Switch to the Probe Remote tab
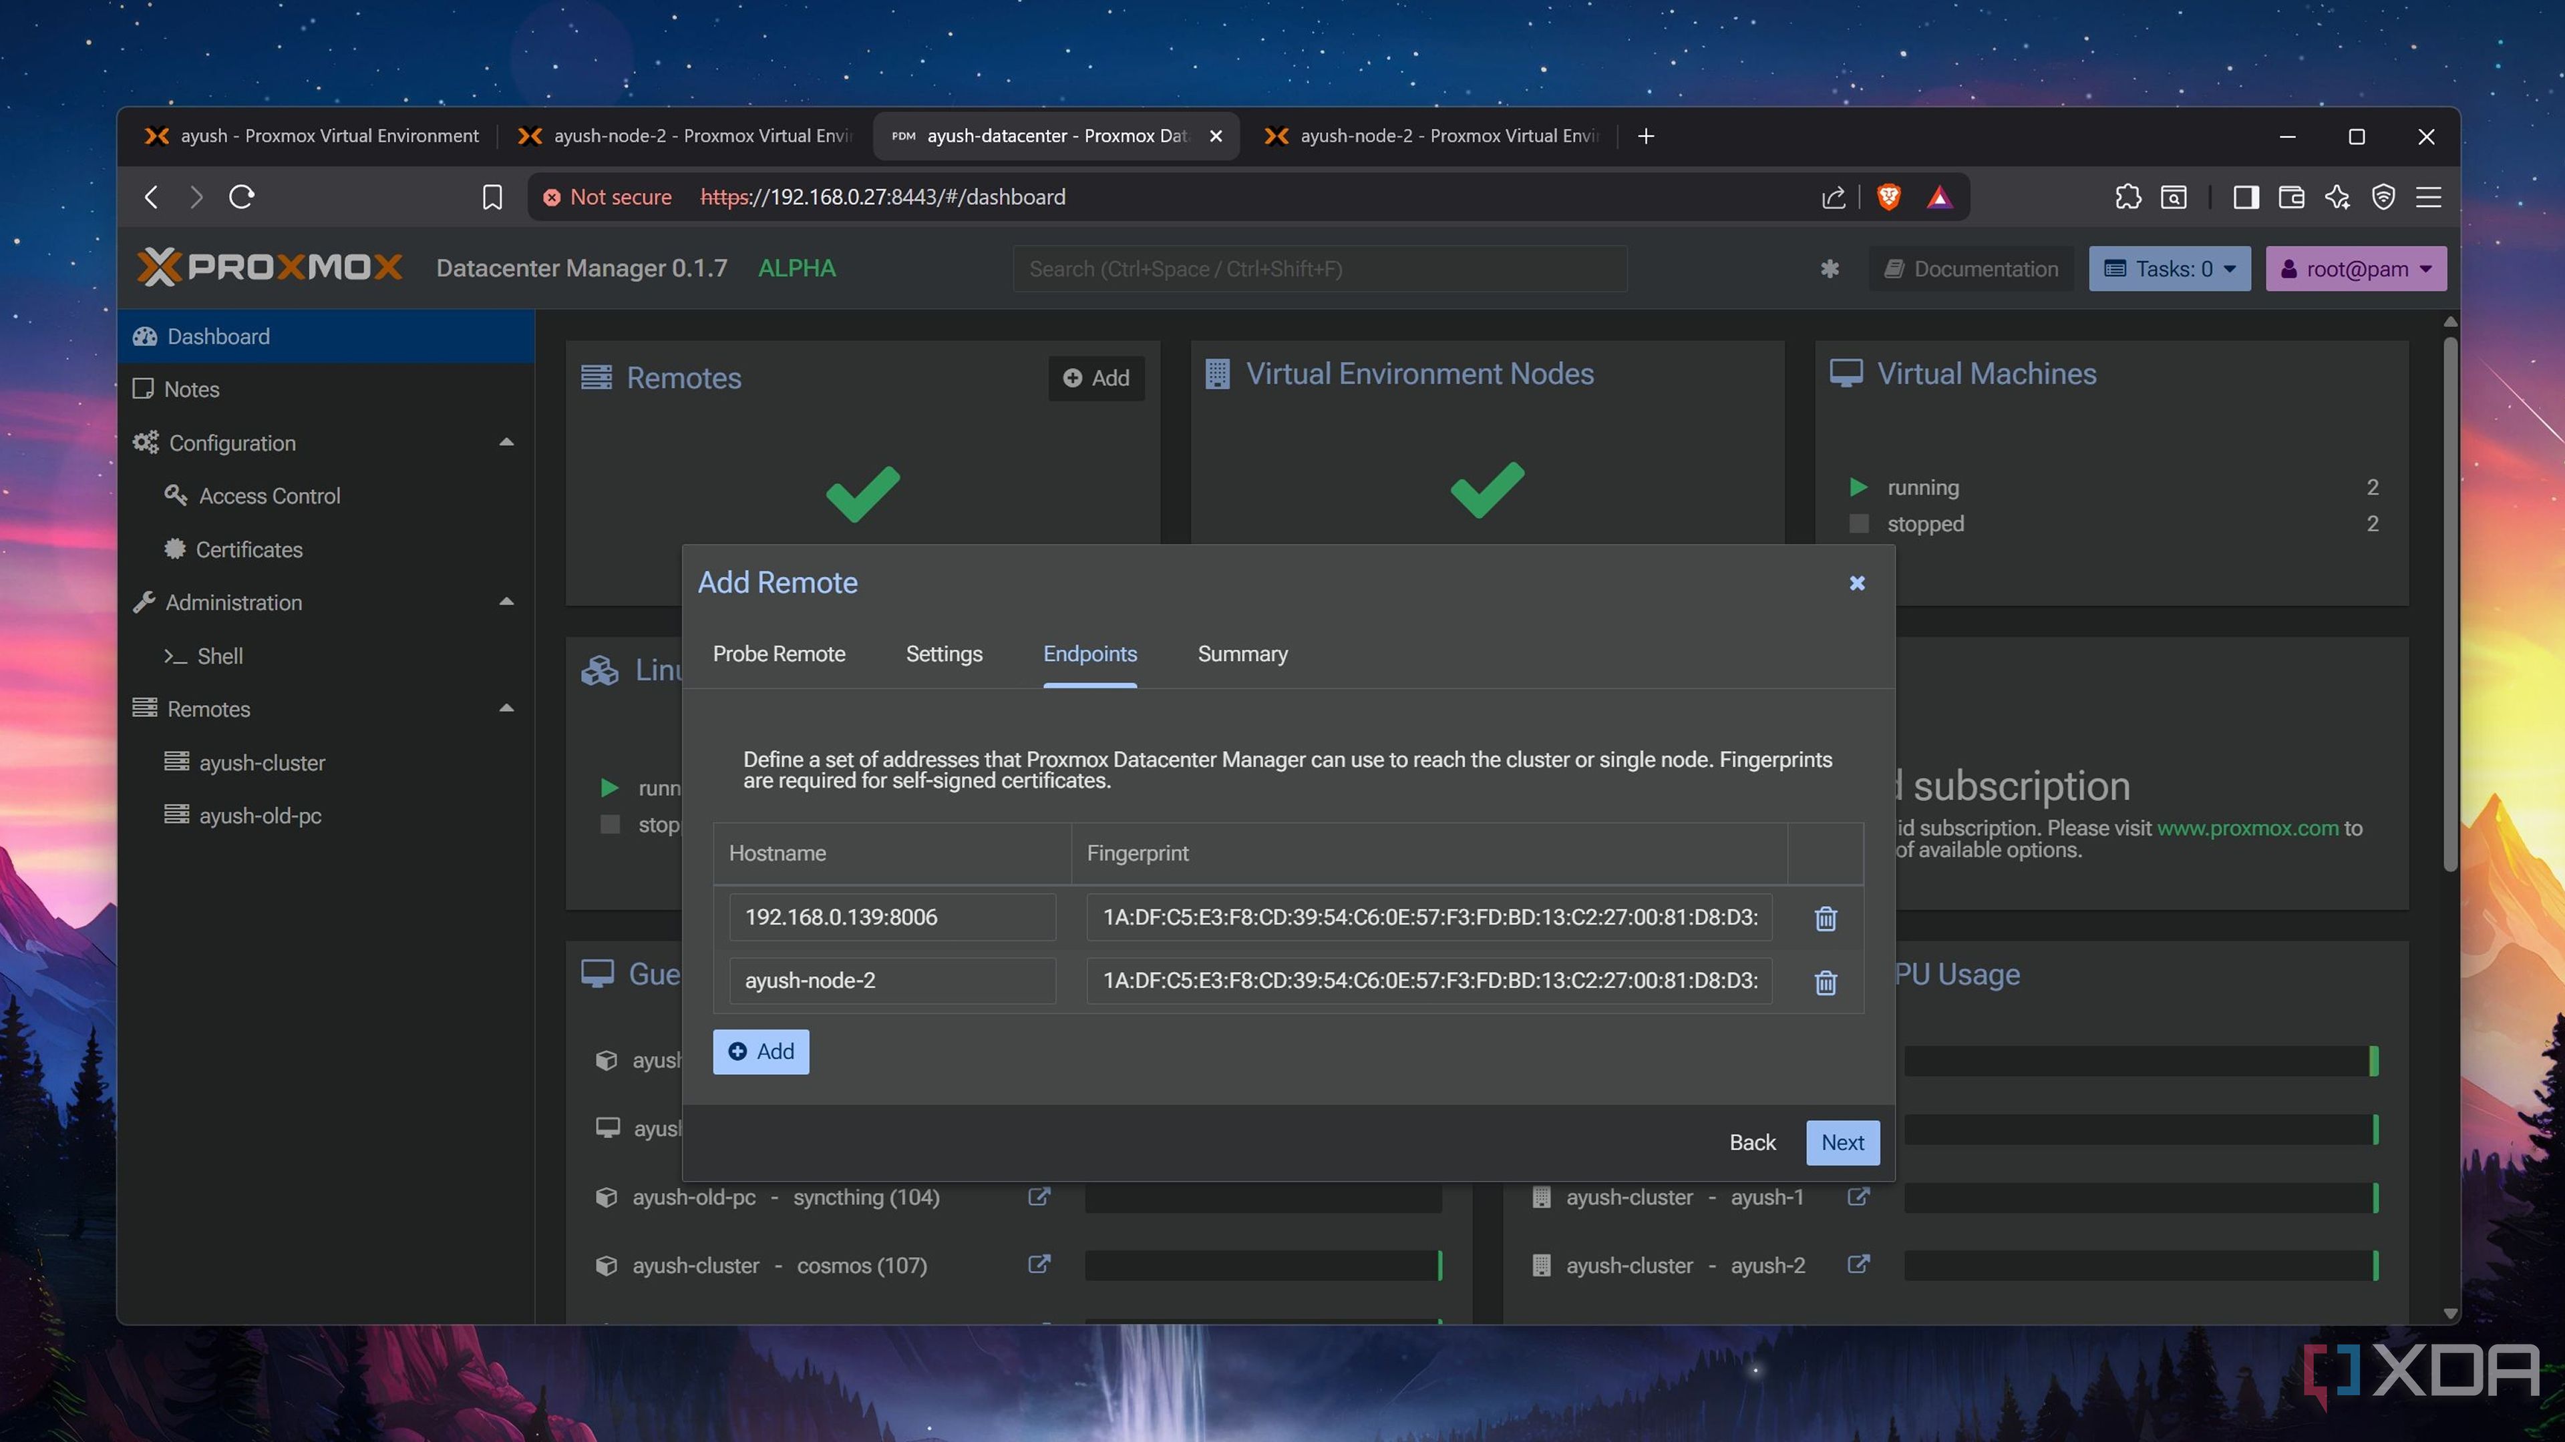2565x1442 pixels. pos(779,654)
